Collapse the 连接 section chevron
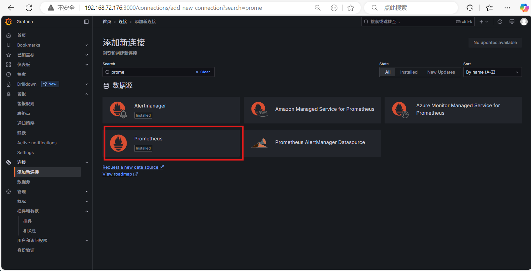Screen dimensions: 531x271 87,162
